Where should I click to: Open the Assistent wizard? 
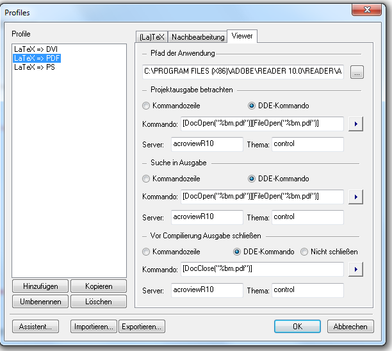pos(35,327)
